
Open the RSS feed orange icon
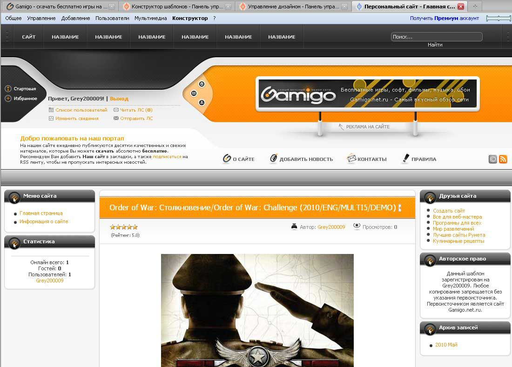tap(503, 159)
